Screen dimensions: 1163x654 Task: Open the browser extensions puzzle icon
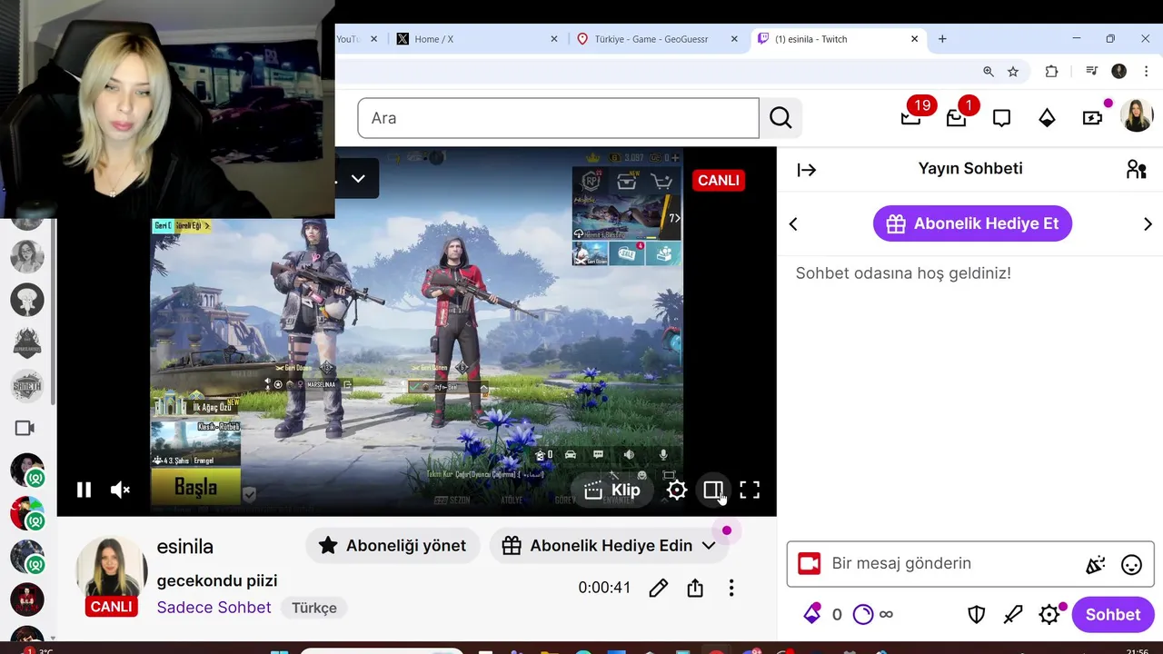click(x=1052, y=71)
